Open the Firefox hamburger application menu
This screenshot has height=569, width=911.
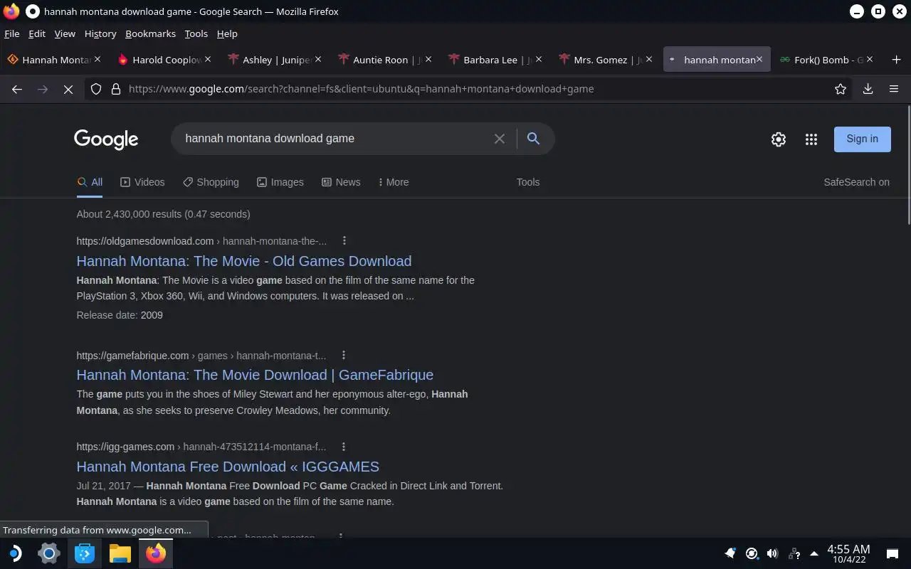(894, 89)
